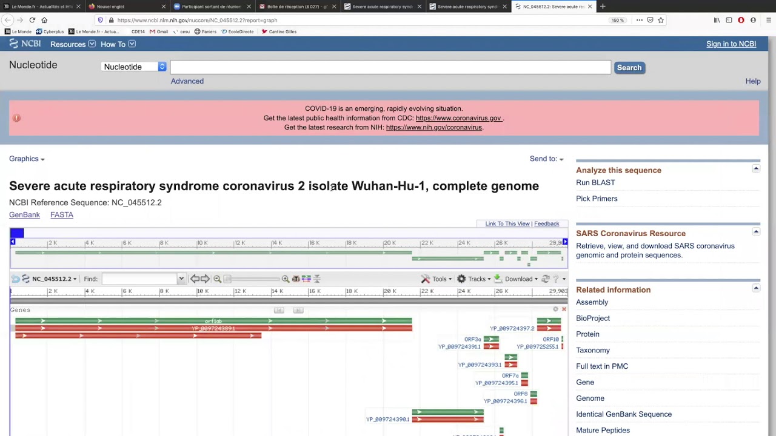Expand the How To menu
The image size is (776, 436).
pyautogui.click(x=118, y=44)
